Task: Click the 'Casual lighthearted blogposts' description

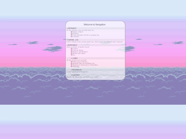Action: 77,72
